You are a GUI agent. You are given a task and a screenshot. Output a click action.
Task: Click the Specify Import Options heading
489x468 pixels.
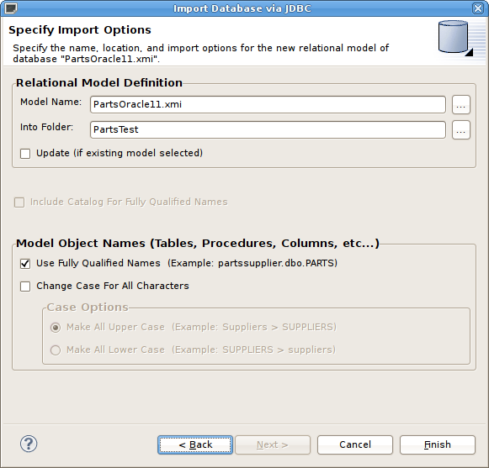[80, 30]
